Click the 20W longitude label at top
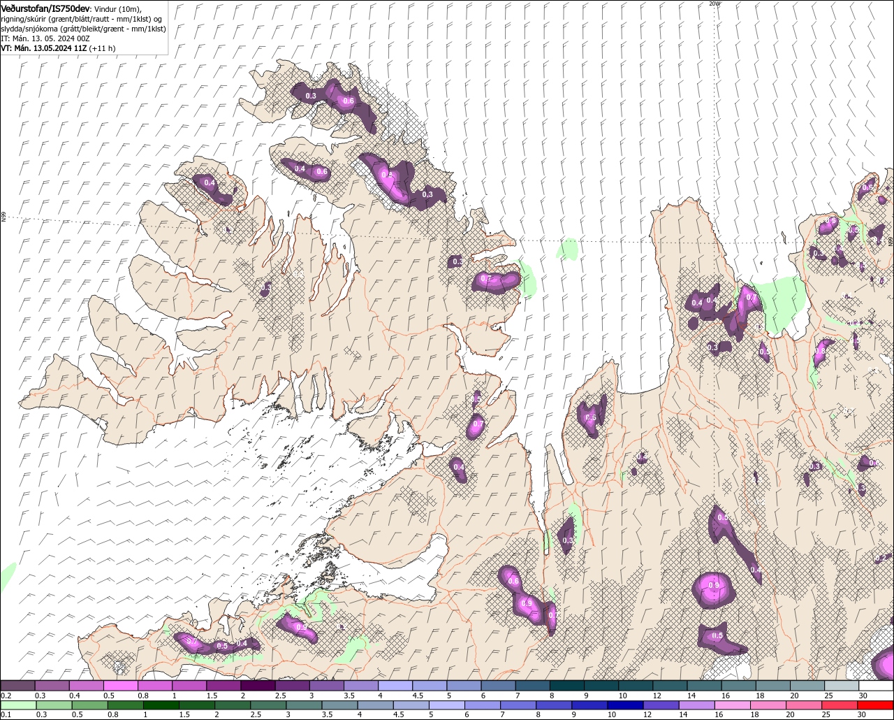This screenshot has width=894, height=720. (x=714, y=3)
